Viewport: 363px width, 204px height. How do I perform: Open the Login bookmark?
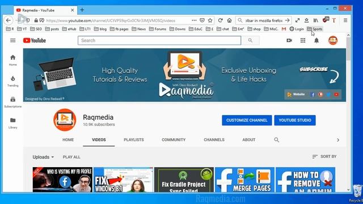coord(297,29)
